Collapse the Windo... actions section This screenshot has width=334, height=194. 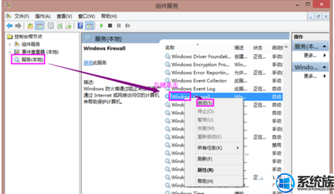[324, 67]
